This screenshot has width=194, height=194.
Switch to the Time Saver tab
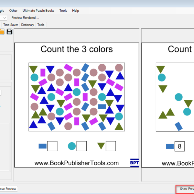click(x=11, y=25)
